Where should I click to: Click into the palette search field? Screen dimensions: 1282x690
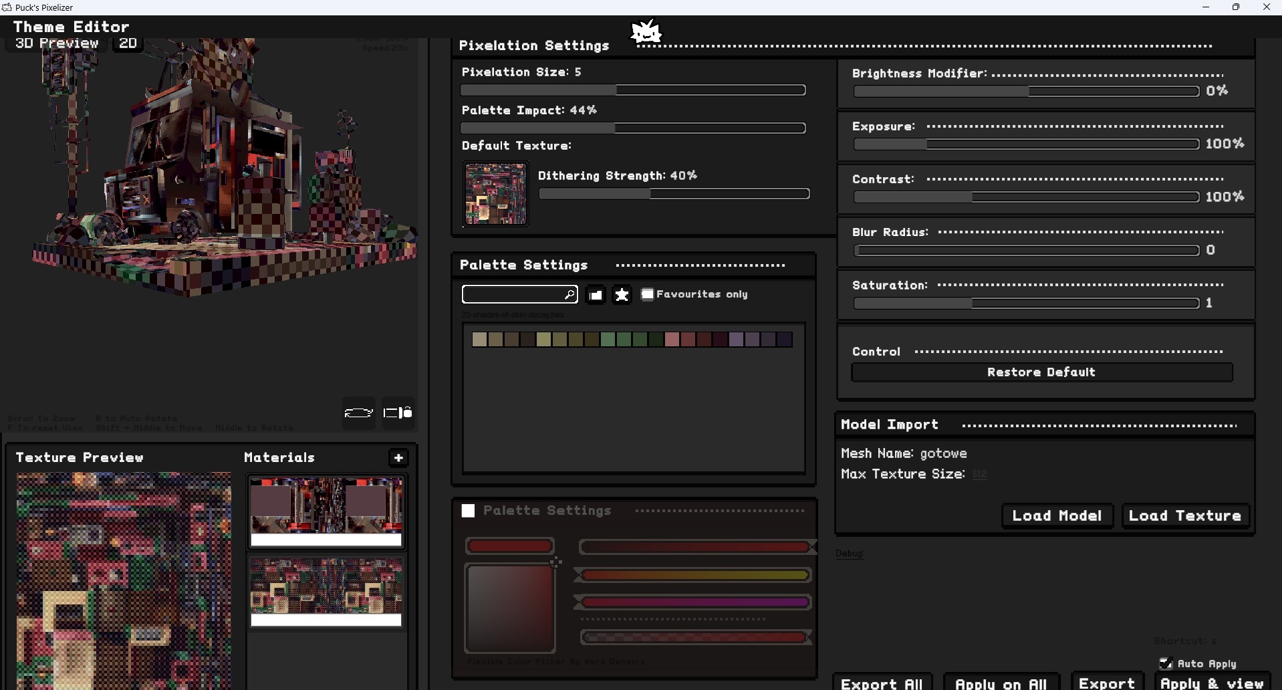point(520,294)
